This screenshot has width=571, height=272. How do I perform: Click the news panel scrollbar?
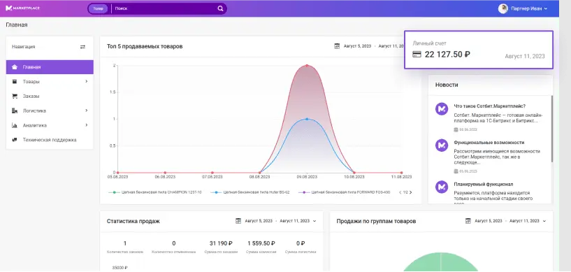pyautogui.click(x=551, y=129)
